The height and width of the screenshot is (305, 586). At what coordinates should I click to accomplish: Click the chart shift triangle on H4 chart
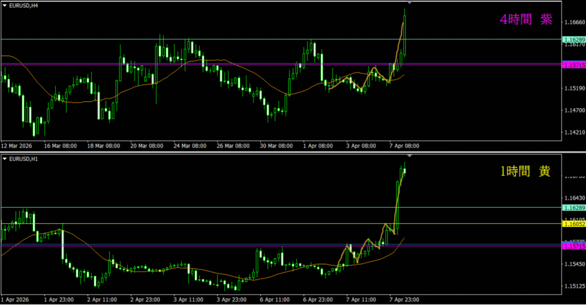409,3
